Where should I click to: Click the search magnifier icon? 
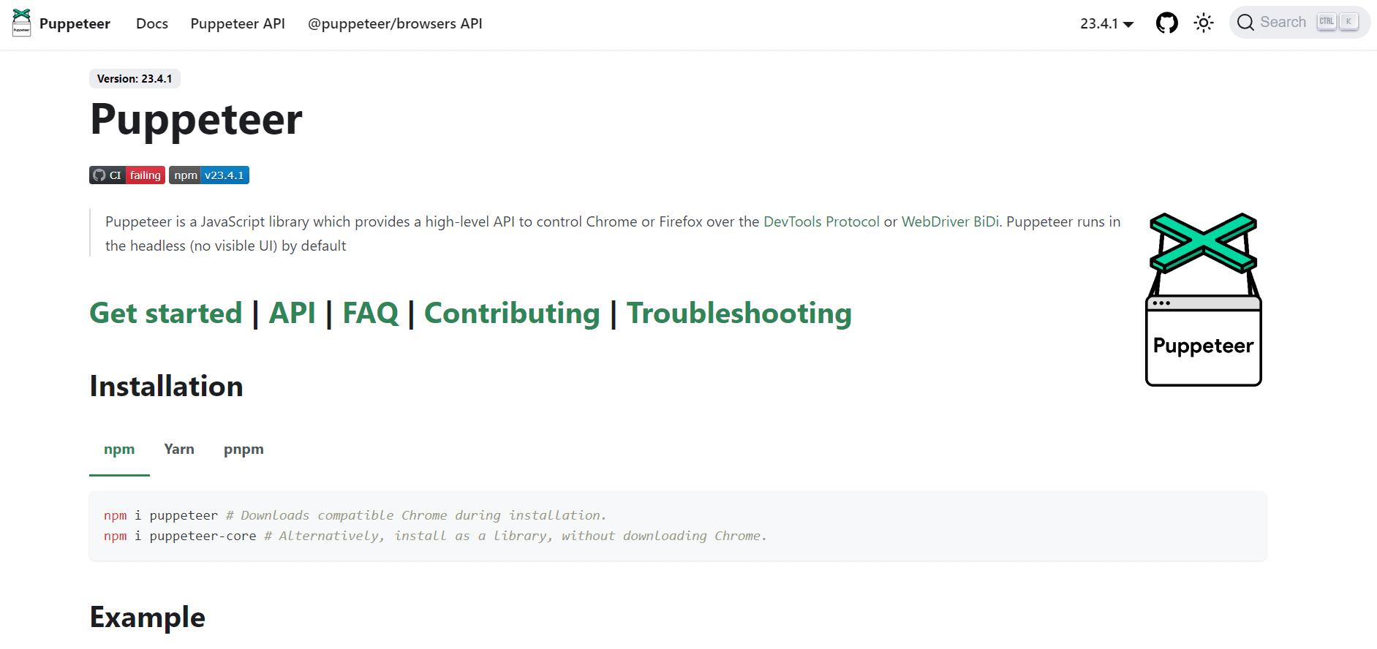click(1245, 23)
